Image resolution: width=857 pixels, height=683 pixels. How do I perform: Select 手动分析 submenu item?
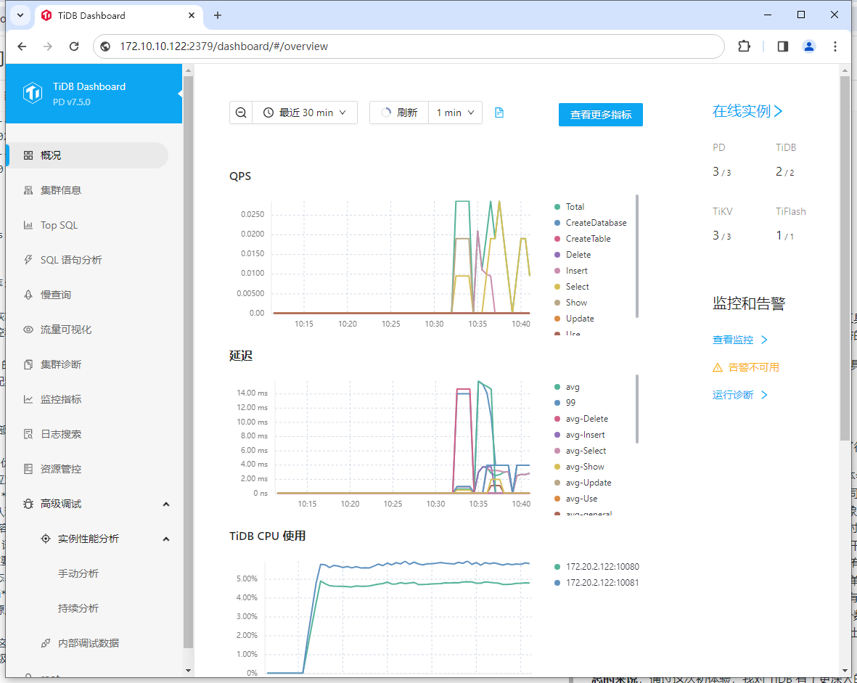[x=78, y=573]
